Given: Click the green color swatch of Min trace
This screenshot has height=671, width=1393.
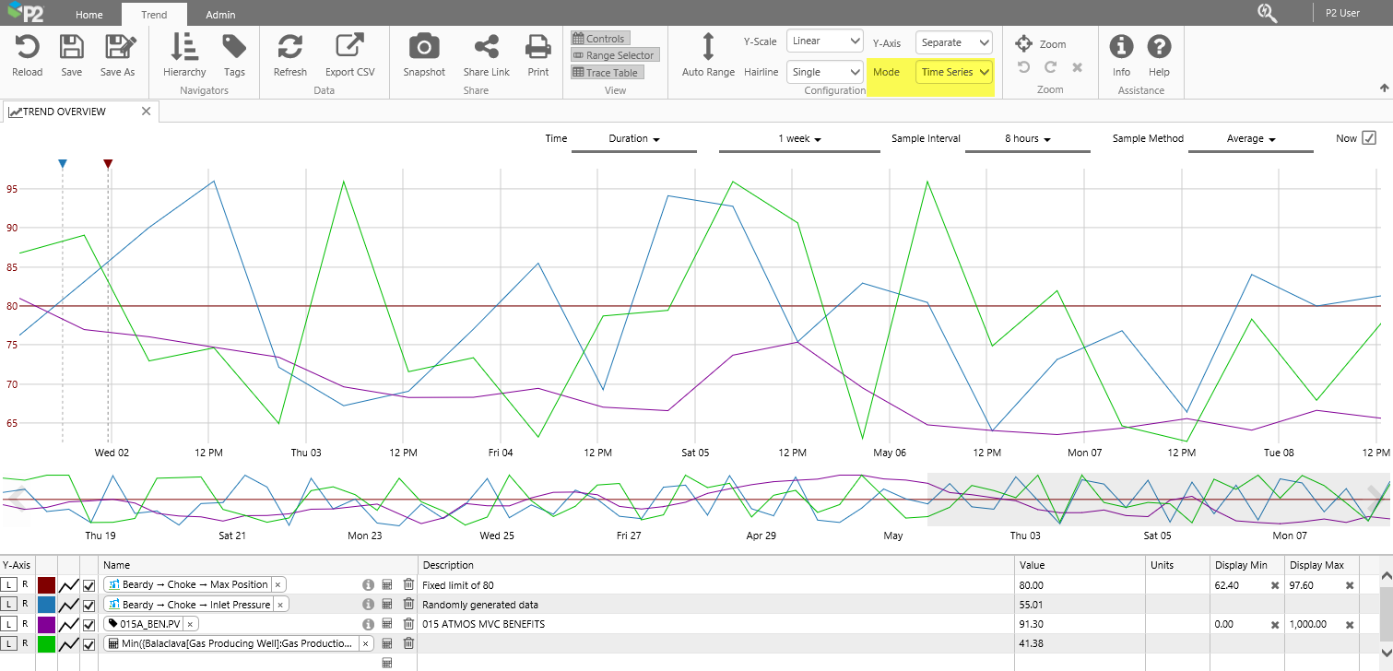Looking at the screenshot, I should pos(46,644).
